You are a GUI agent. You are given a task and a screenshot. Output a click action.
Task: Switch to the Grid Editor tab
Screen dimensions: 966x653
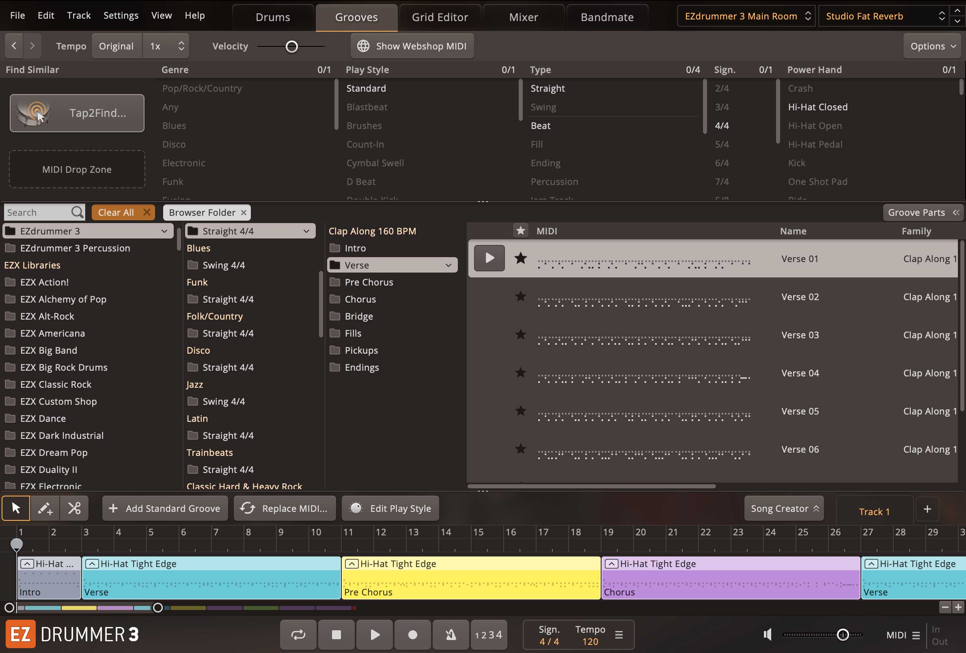[439, 17]
